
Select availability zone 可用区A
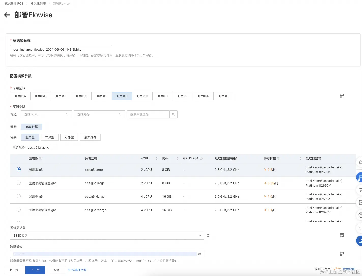tap(20, 96)
